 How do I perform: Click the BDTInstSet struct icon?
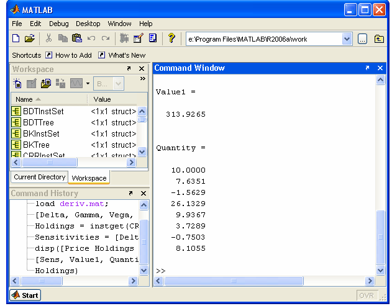click(16, 111)
